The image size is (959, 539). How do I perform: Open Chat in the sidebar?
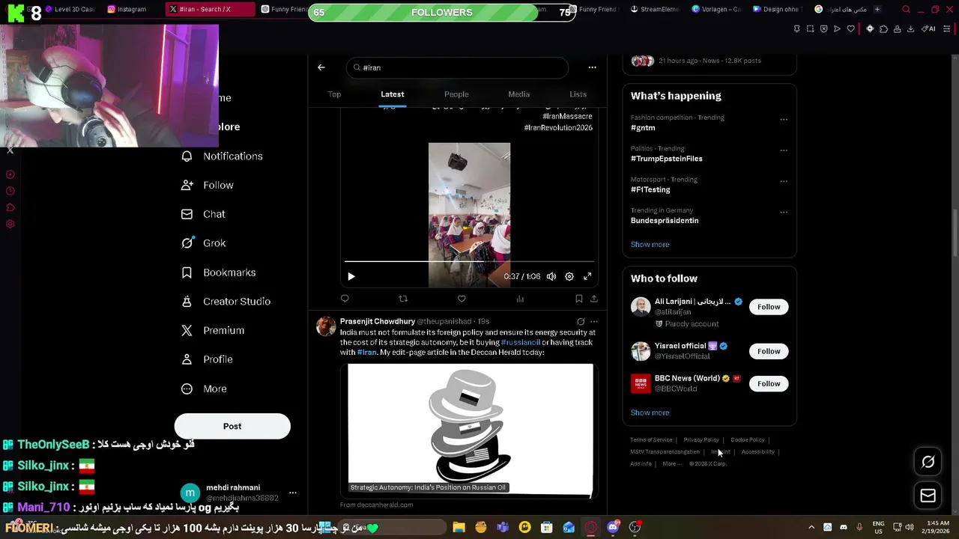203,214
